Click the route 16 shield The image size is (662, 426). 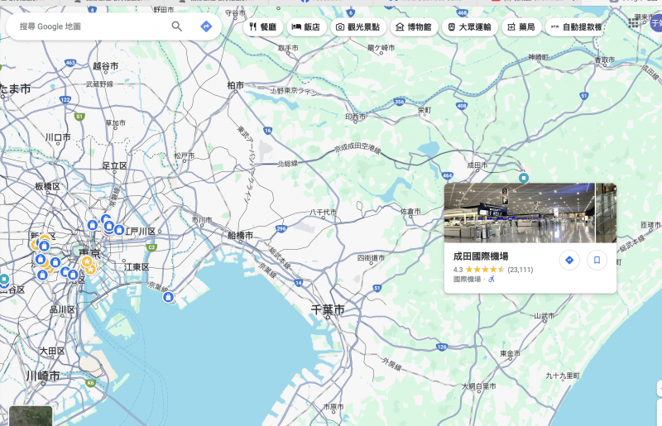267,131
